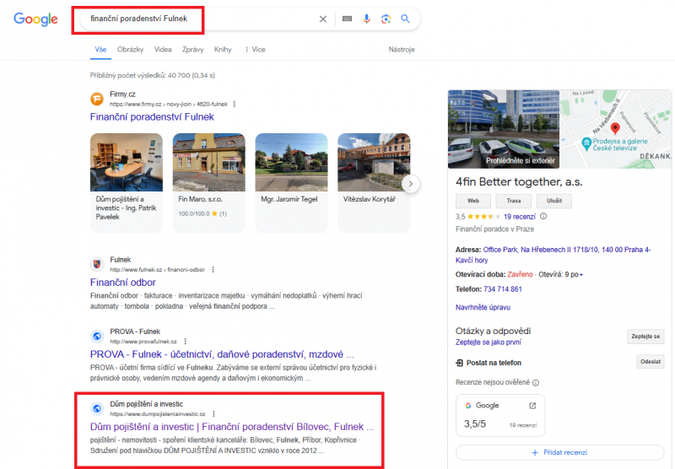The image size is (675, 469).
Task: Open options menu for the dumpojisteniainvestic.cz result
Action: pos(213,414)
